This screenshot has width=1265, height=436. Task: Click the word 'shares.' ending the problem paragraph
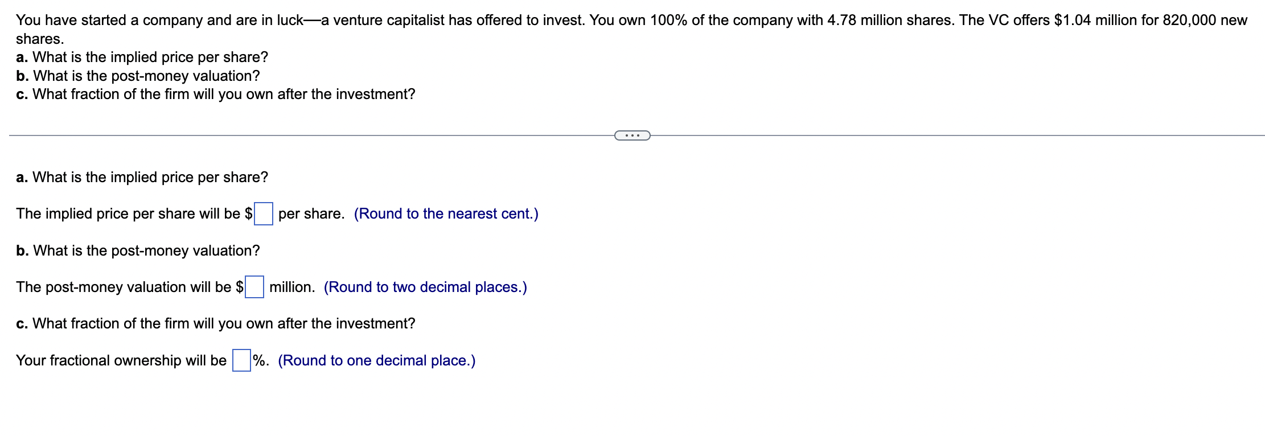coord(40,39)
